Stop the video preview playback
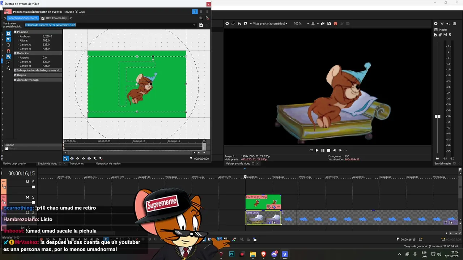 click(x=328, y=150)
